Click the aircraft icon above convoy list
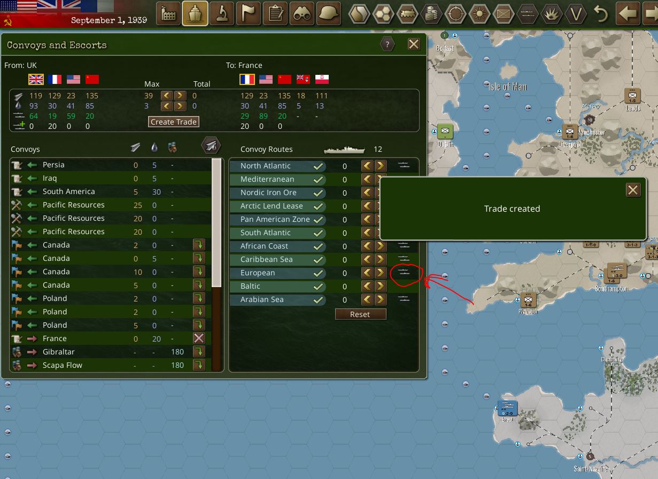Image resolution: width=658 pixels, height=479 pixels. (x=211, y=145)
